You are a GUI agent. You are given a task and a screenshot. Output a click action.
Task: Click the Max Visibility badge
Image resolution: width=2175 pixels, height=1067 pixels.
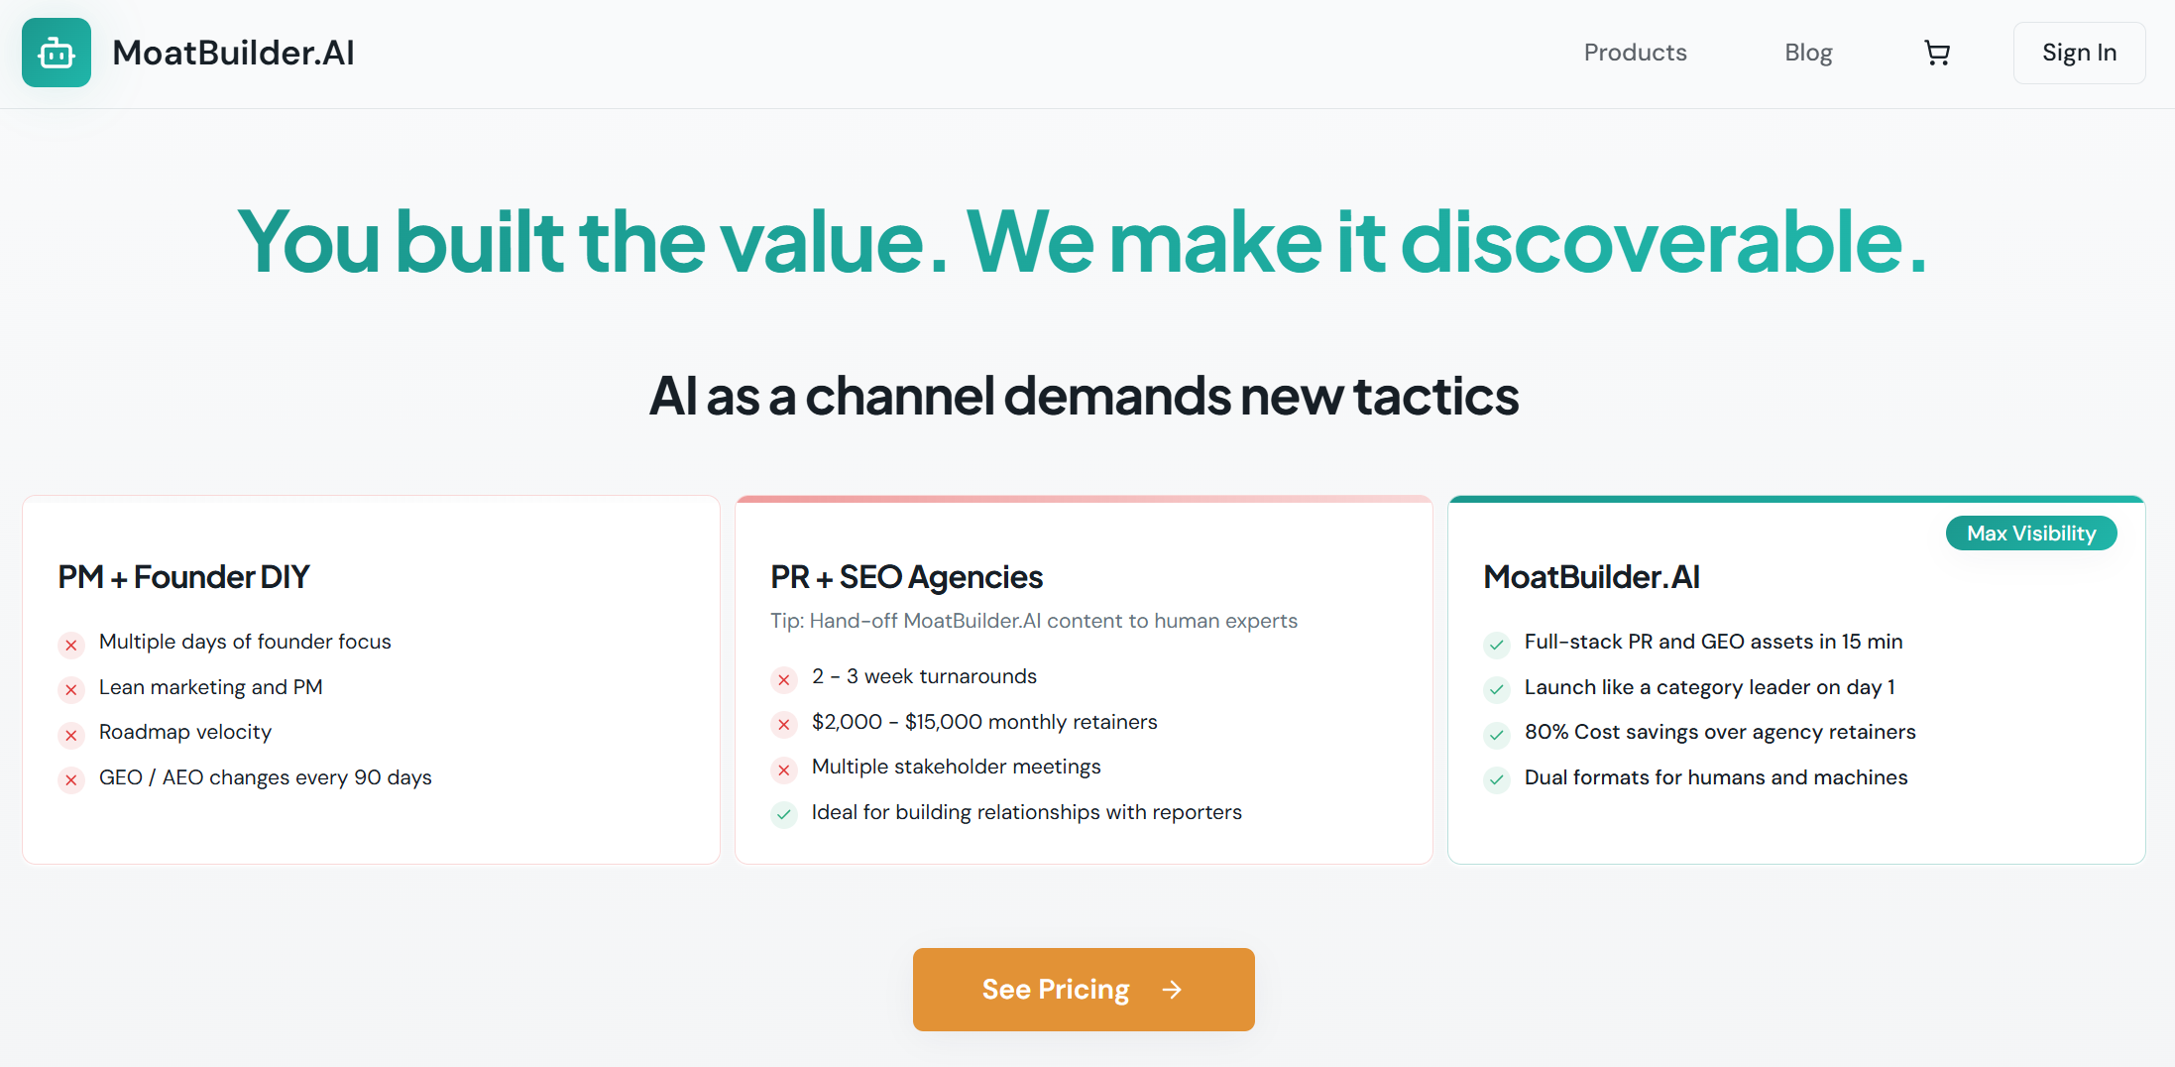point(2031,533)
